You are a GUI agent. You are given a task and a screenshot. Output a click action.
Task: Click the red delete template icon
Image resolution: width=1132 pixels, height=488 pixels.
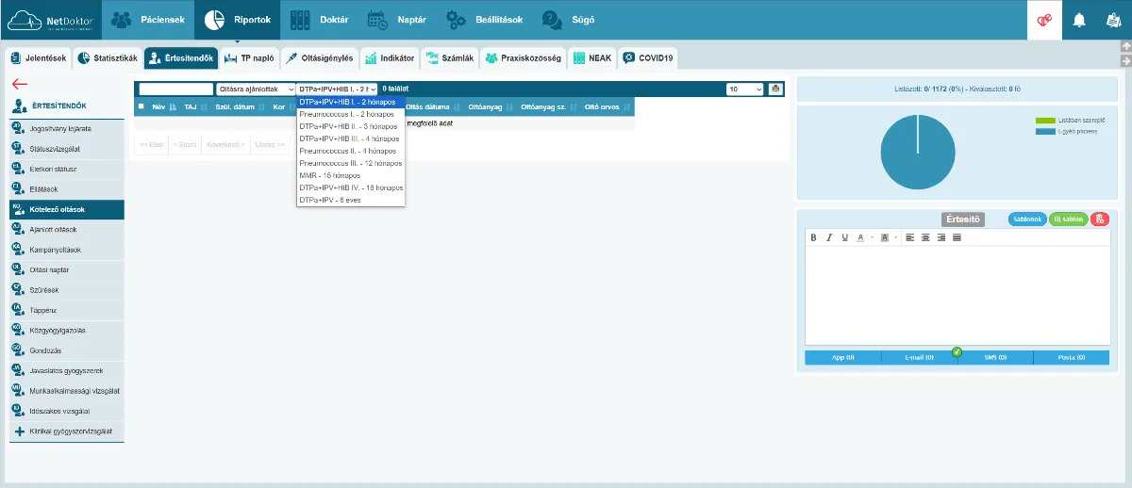(1100, 220)
